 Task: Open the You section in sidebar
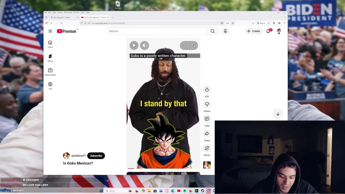(x=50, y=86)
